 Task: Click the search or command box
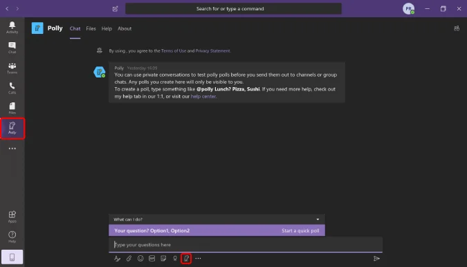(x=234, y=8)
